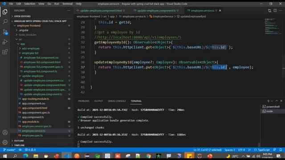
Task: Open the Manage gear settings
Action: point(5,142)
